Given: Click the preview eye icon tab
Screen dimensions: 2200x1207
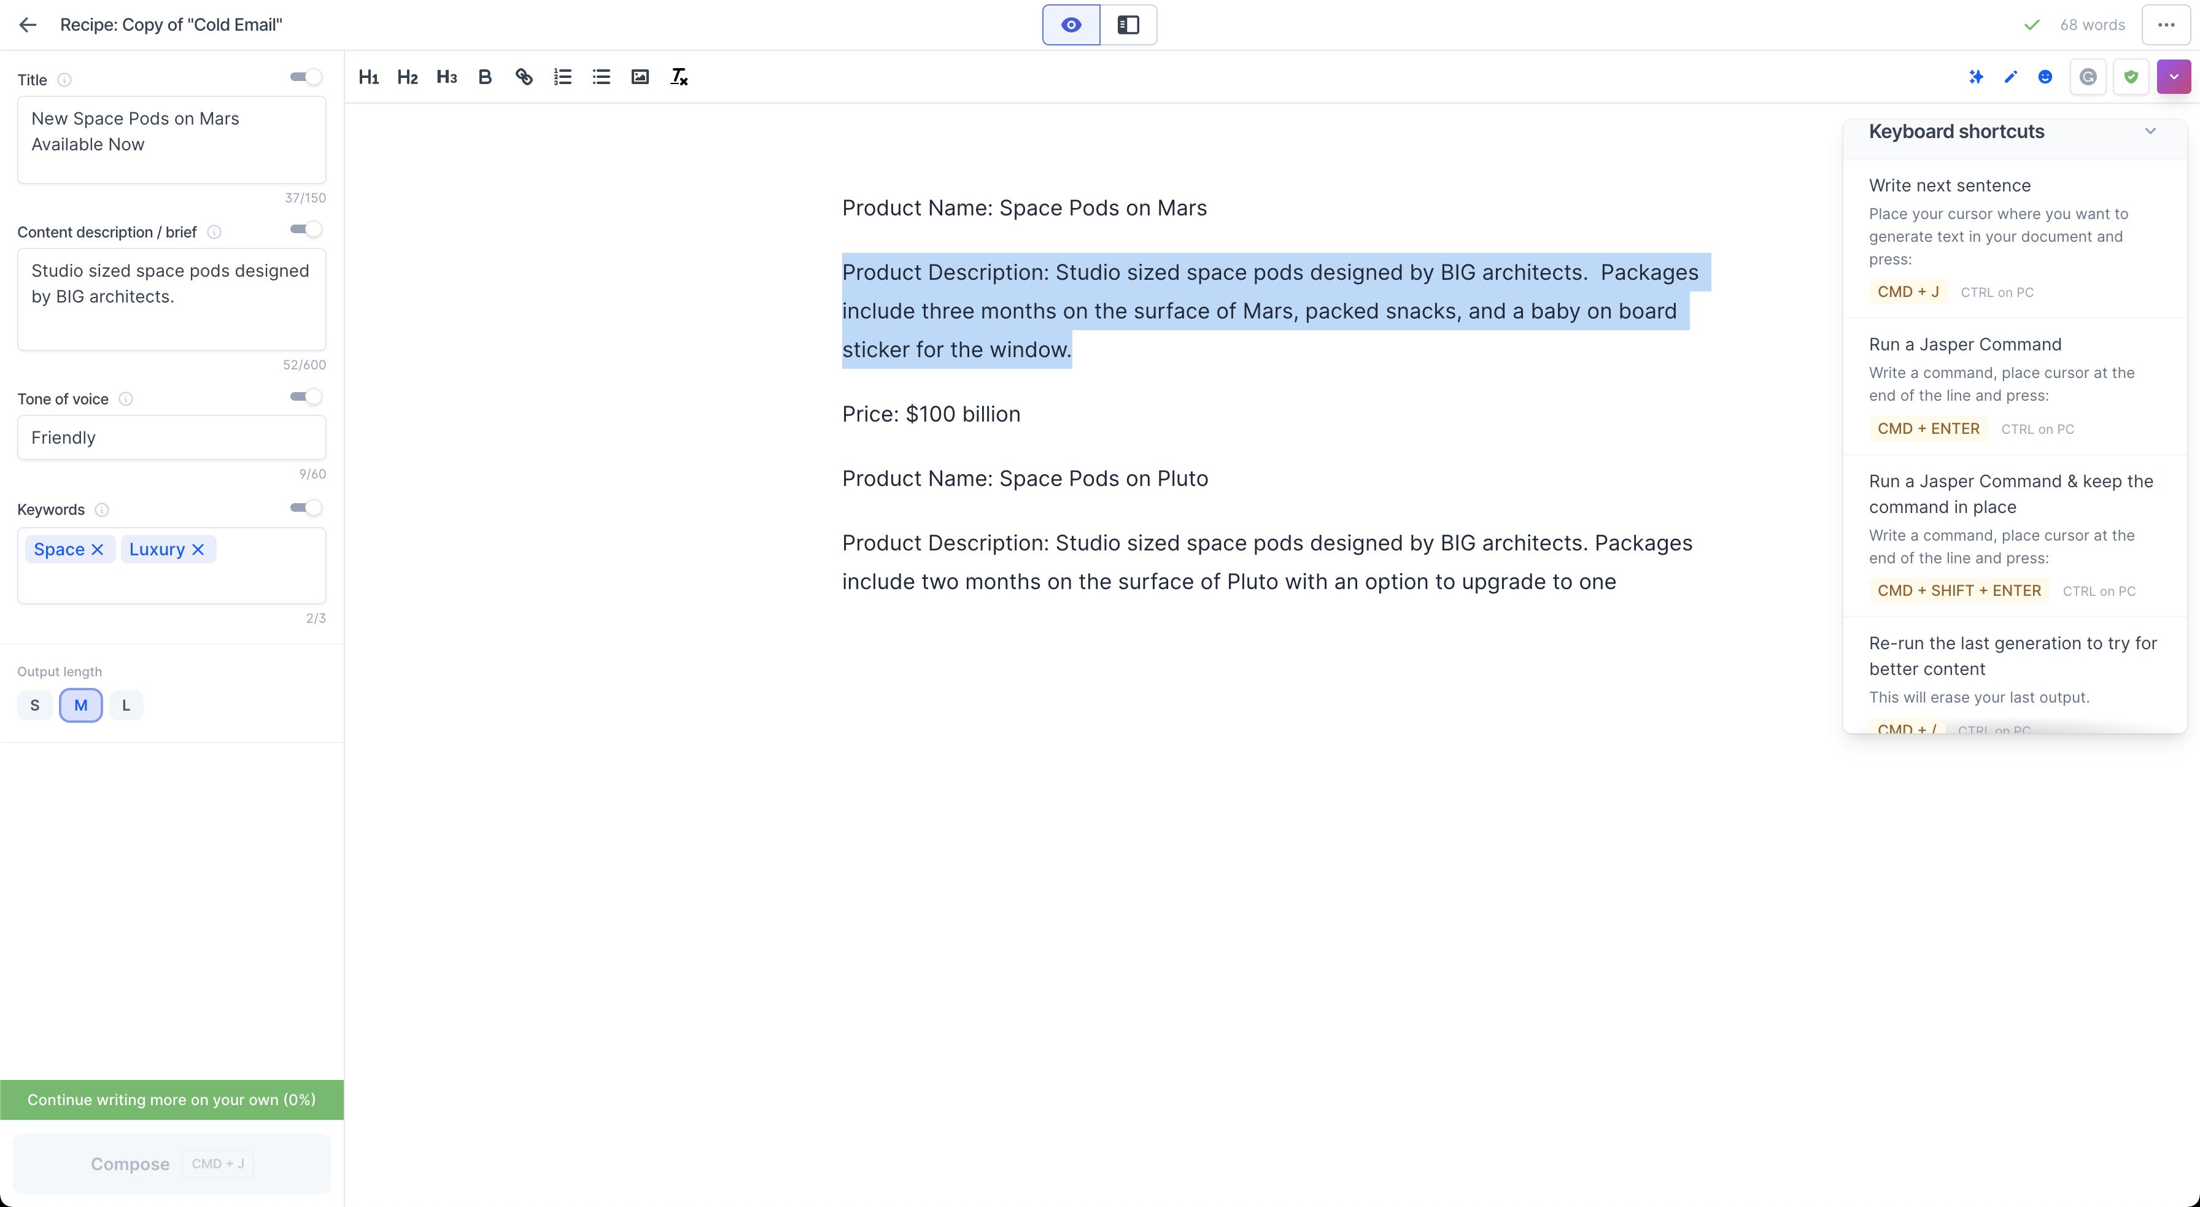Looking at the screenshot, I should (x=1071, y=24).
